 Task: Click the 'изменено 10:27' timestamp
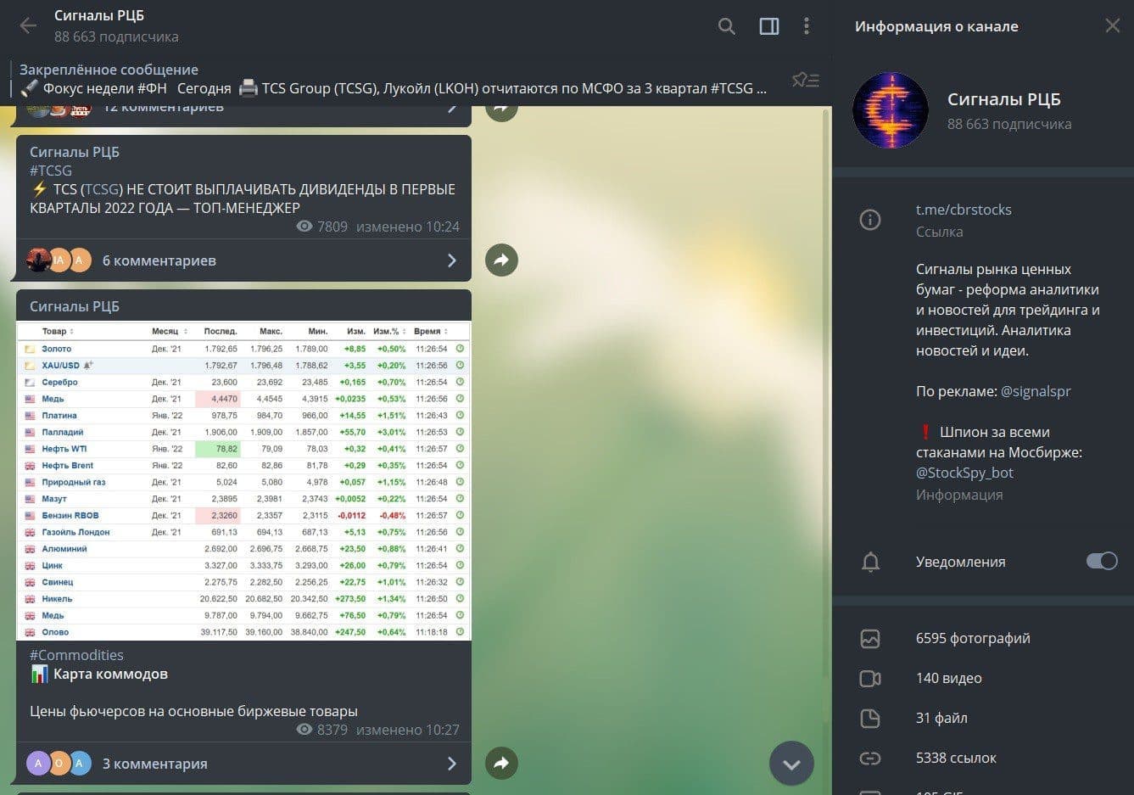point(408,730)
